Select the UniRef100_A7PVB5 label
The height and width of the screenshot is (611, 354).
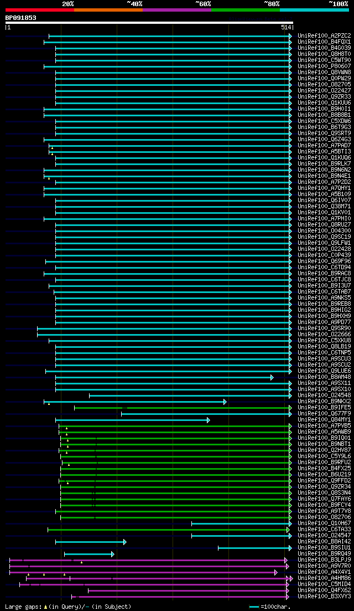325,426
